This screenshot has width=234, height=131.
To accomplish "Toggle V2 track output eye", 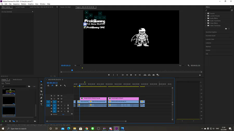I will tap(61, 99).
